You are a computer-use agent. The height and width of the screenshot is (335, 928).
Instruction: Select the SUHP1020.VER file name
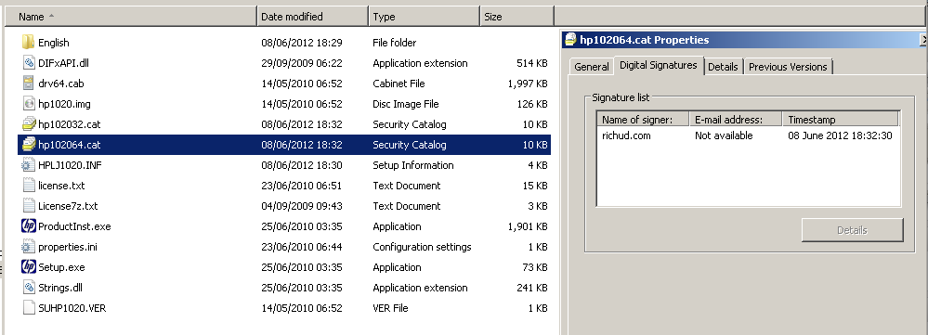click(x=72, y=308)
